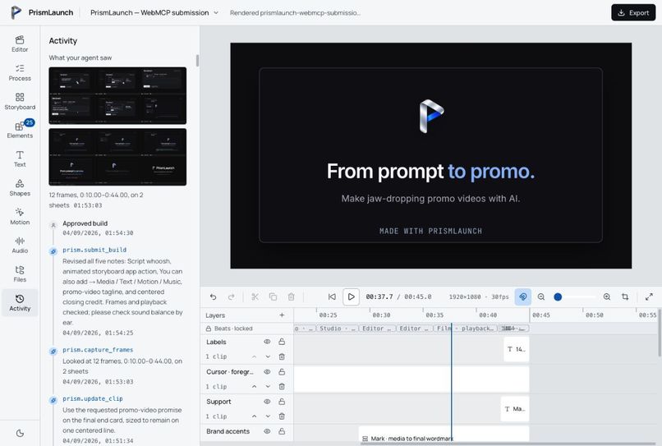Hide the Cursor foreground layer
Image resolution: width=662 pixels, height=446 pixels.
267,371
